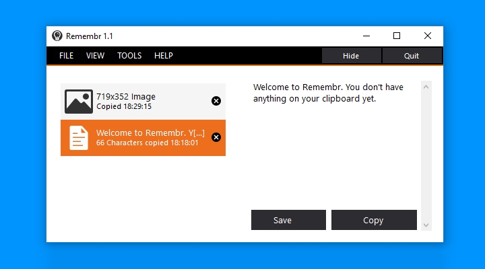
Task: Select the picture icon of image entry
Action: click(79, 102)
